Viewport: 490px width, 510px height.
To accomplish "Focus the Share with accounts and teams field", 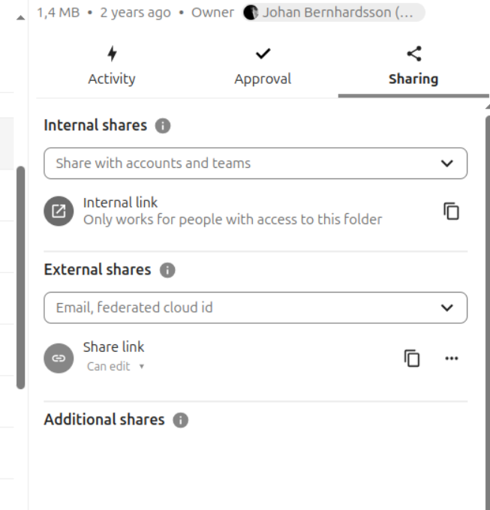I will [x=233, y=163].
